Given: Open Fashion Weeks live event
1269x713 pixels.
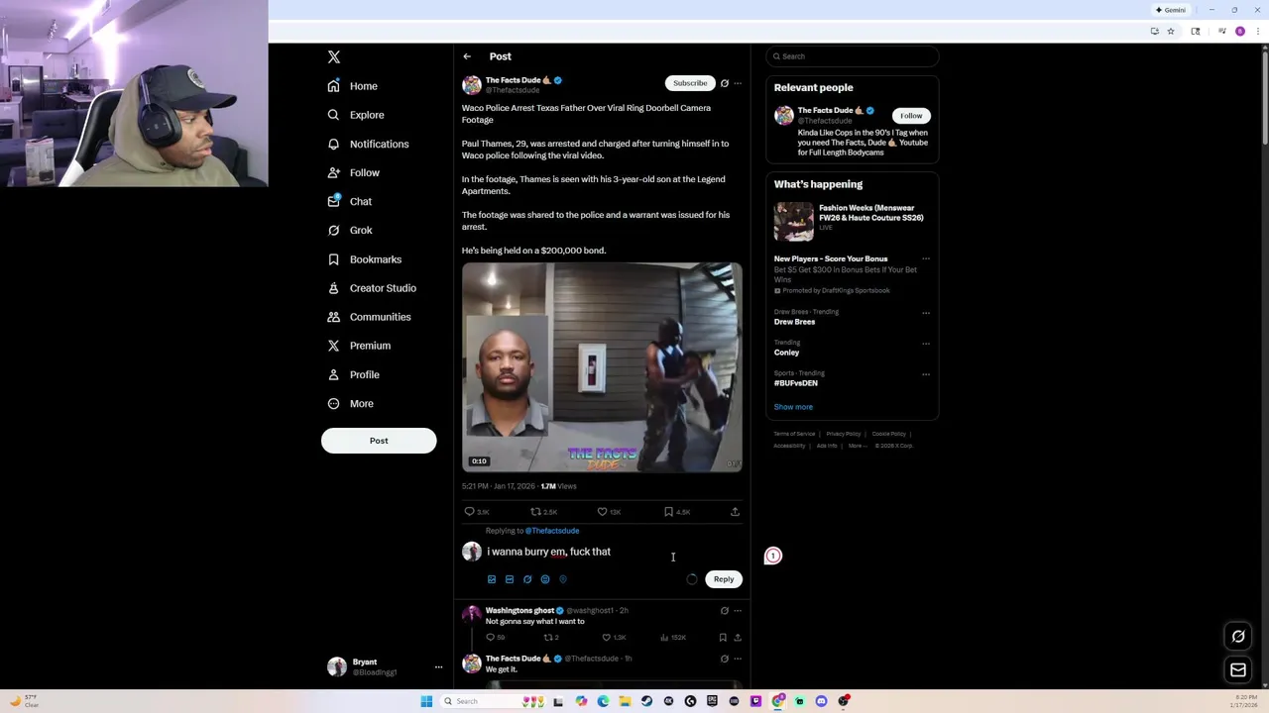Looking at the screenshot, I should pyautogui.click(x=852, y=220).
